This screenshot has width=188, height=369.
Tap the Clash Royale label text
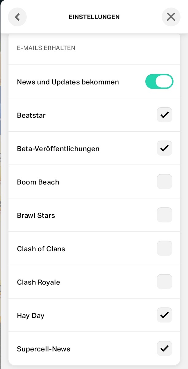pos(38,282)
